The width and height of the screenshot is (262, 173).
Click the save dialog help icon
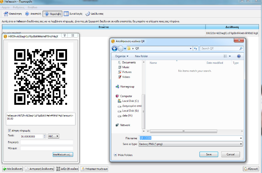[x=239, y=56]
